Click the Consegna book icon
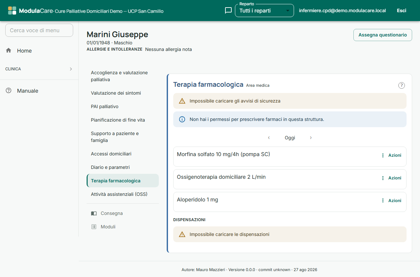The height and width of the screenshot is (277, 420). pyautogui.click(x=94, y=213)
